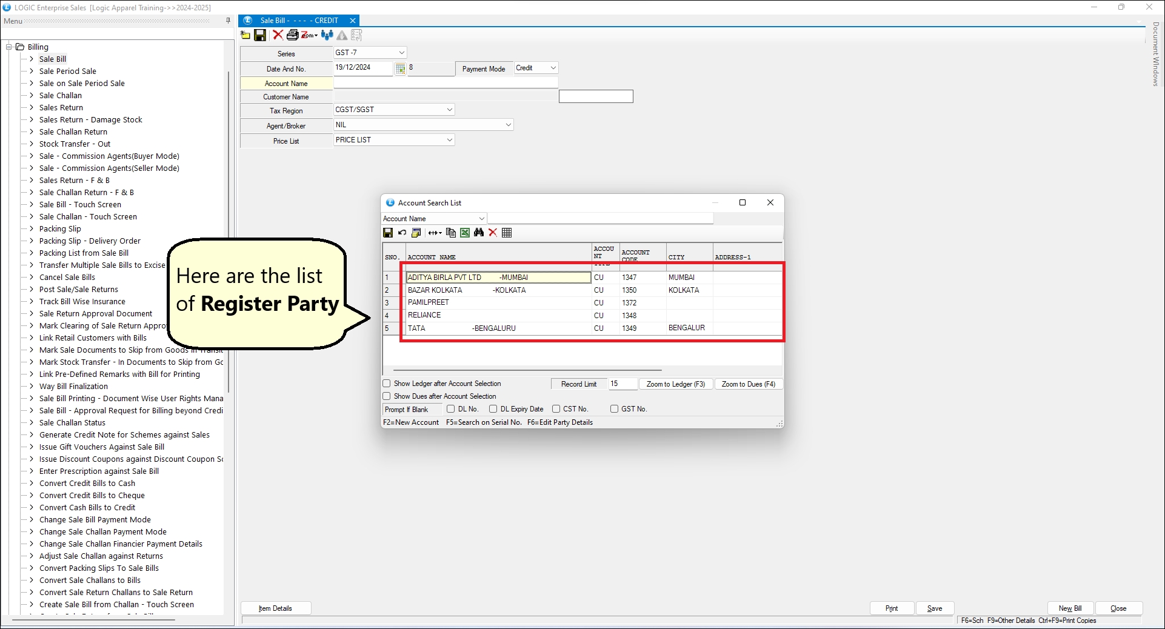Viewport: 1165px width, 629px height.
Task: Switch to the Sale Bill CREDIT tab
Action: tap(299, 21)
